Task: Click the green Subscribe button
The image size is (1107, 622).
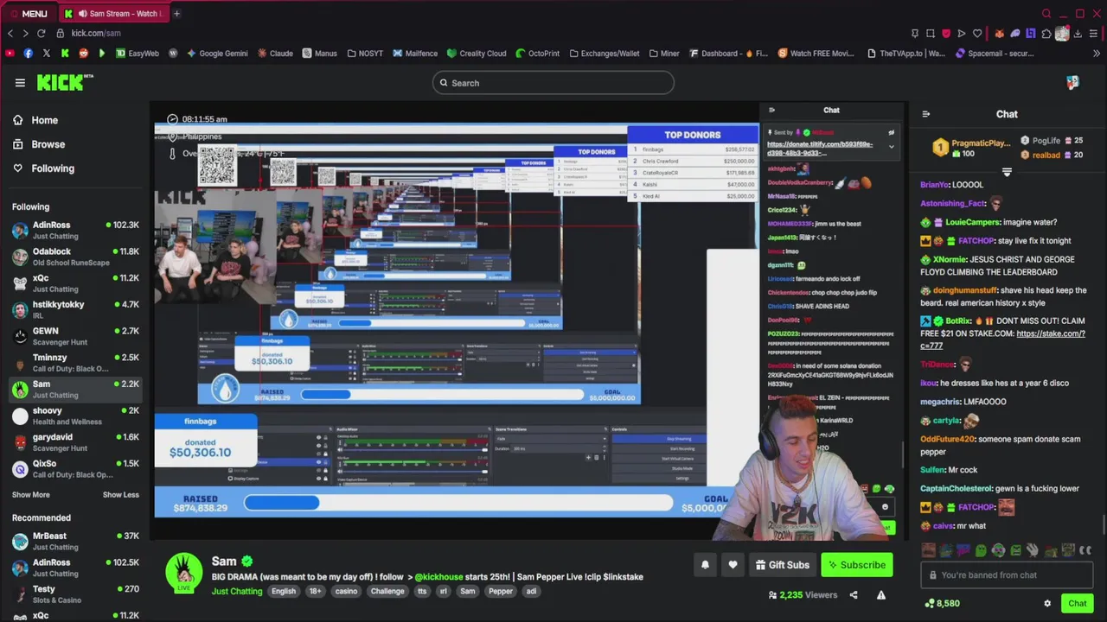Action: click(x=857, y=565)
